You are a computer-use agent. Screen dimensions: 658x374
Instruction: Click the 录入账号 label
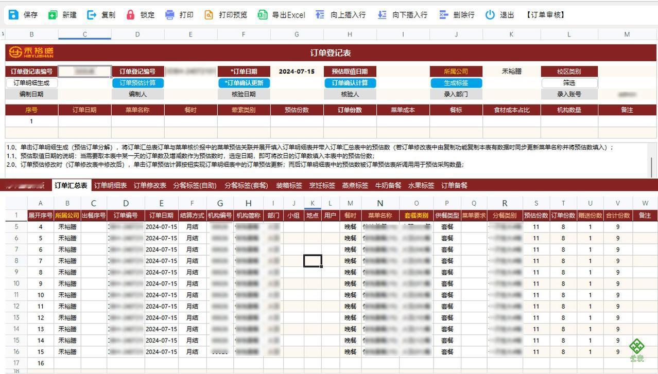569,94
